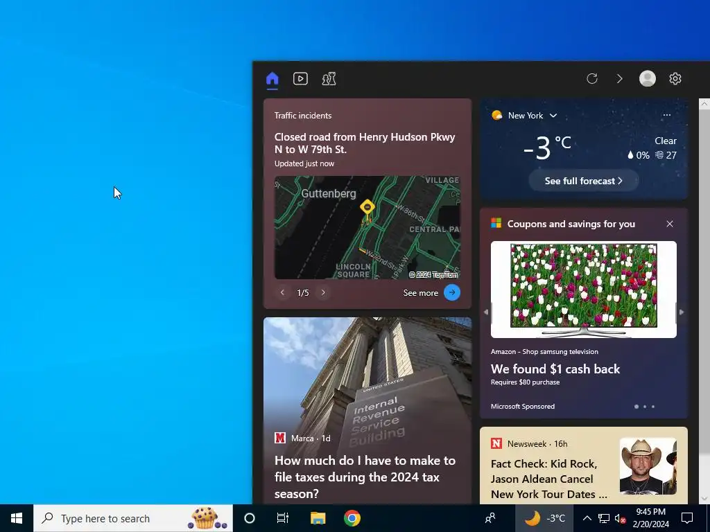Click the Microsoft logo on coupons card
The width and height of the screenshot is (710, 532).
click(x=496, y=224)
